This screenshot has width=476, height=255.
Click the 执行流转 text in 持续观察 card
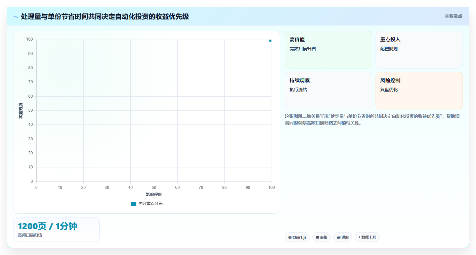coord(298,90)
